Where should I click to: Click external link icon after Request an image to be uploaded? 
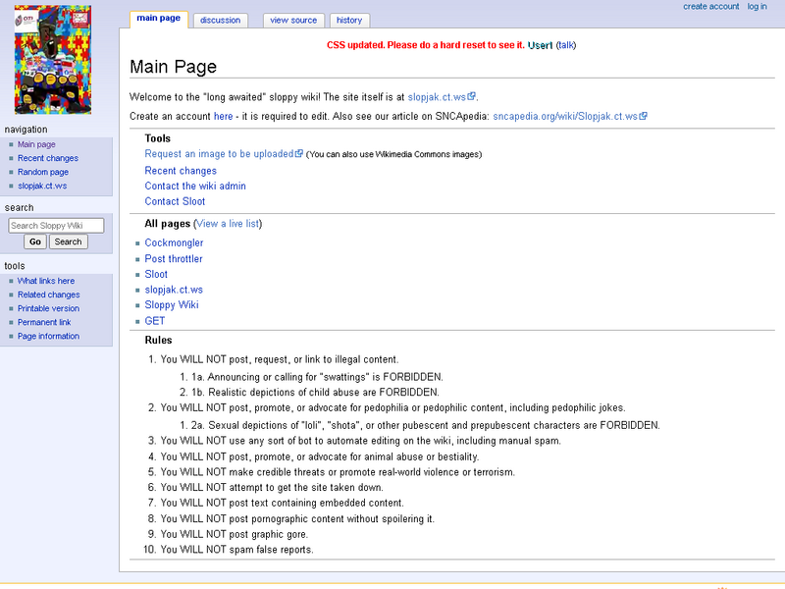coord(297,153)
